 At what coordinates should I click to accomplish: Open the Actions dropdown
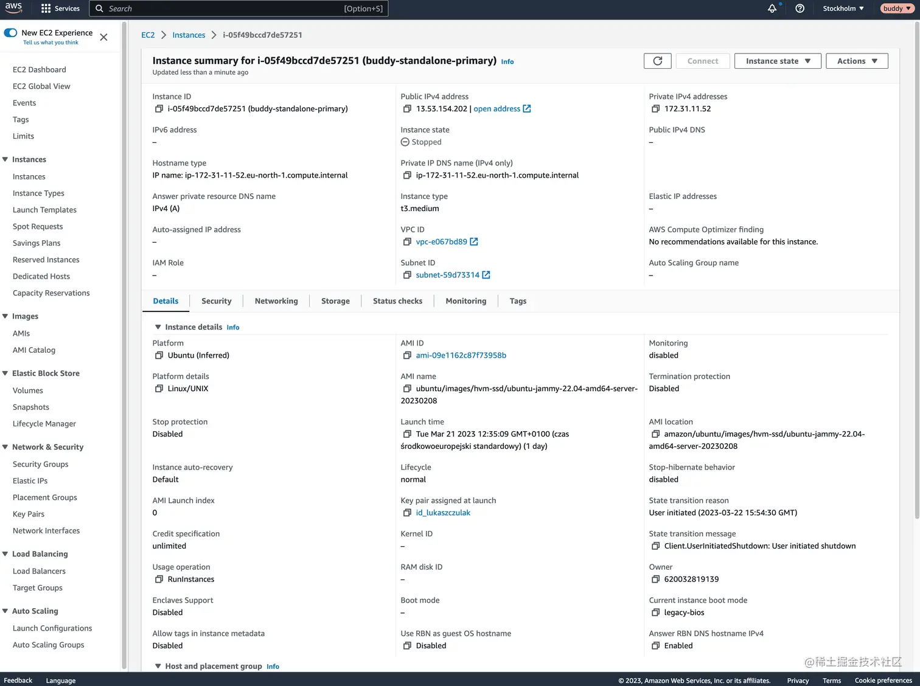click(x=857, y=61)
